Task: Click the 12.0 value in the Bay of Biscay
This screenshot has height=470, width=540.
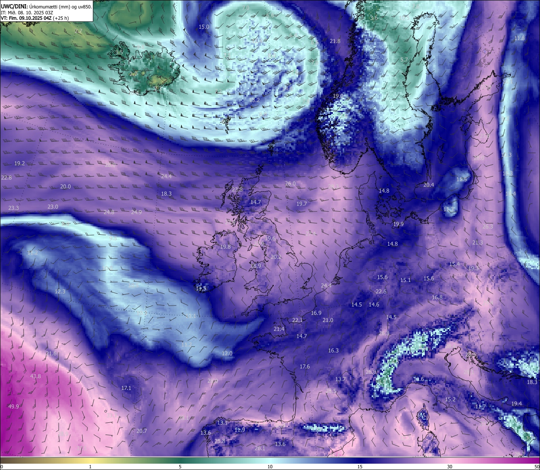Action: (x=227, y=354)
